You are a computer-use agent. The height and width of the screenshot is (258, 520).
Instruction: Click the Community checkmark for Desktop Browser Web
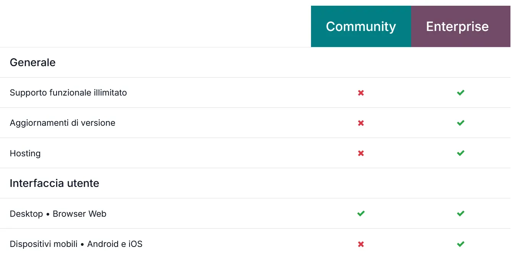pos(361,213)
